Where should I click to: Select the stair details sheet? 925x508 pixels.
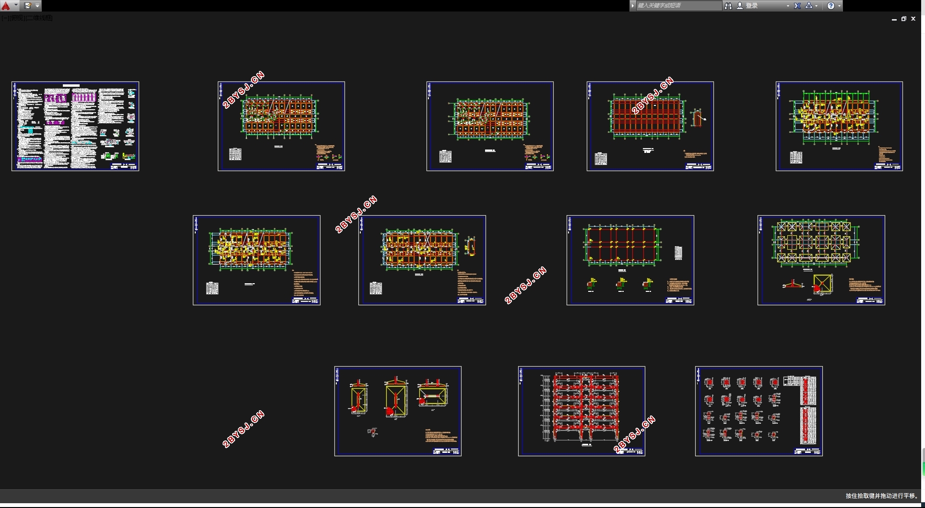tap(398, 411)
